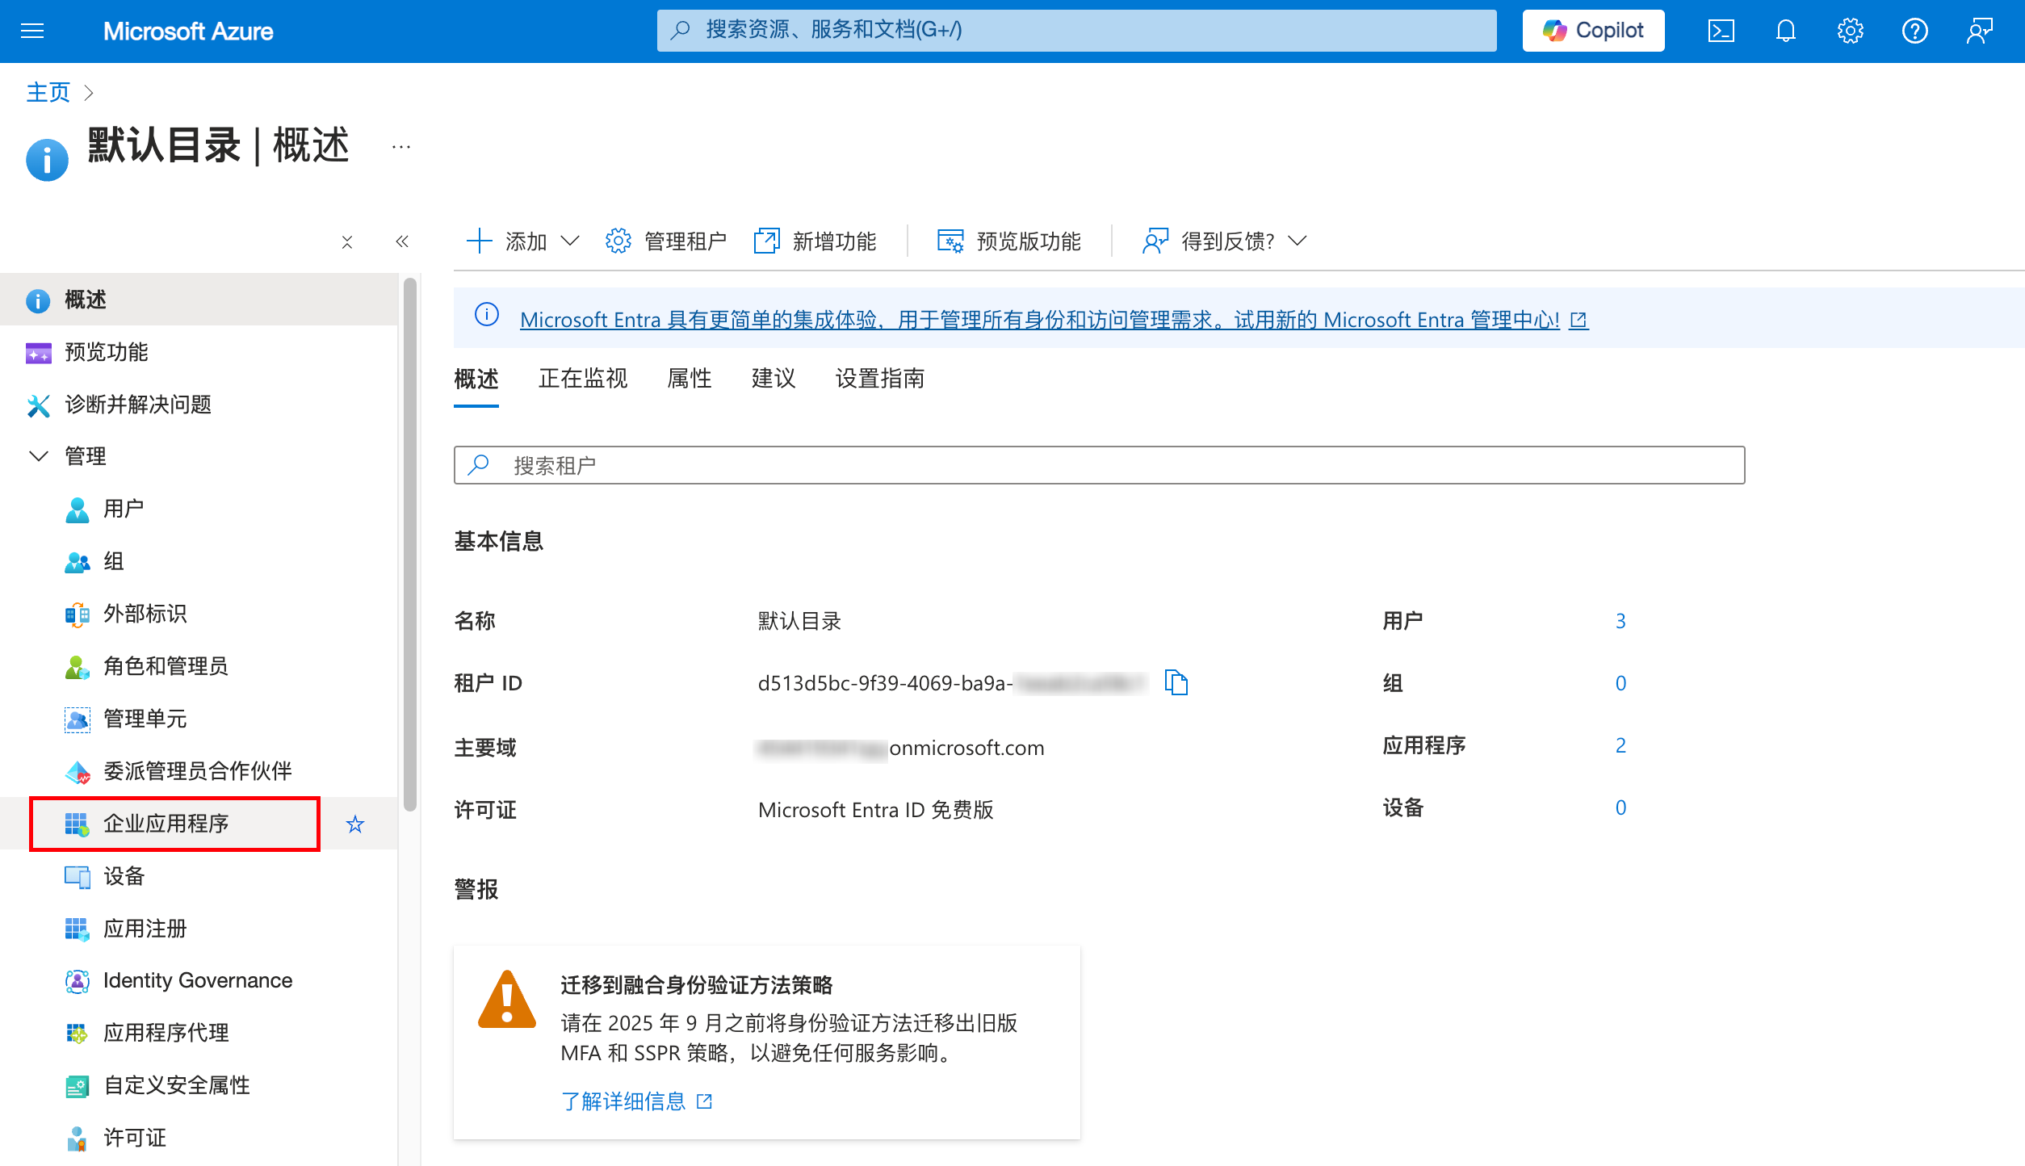Open portal settings gear icon
Image resolution: width=2025 pixels, height=1166 pixels.
coord(1850,31)
